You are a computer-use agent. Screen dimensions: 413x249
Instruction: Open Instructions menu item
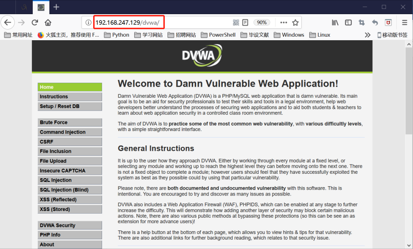point(70,96)
